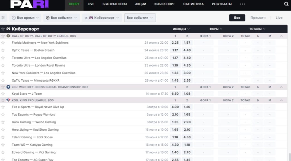Expand the ФОРЫ column dropdown
The width and height of the screenshot is (291, 161).
coord(216,29)
